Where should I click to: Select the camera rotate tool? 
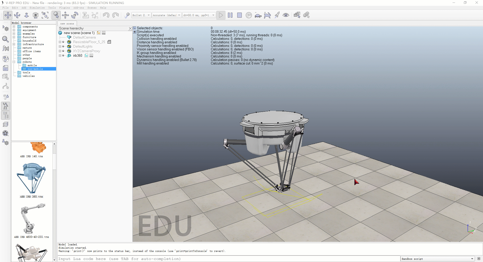tap(17, 15)
